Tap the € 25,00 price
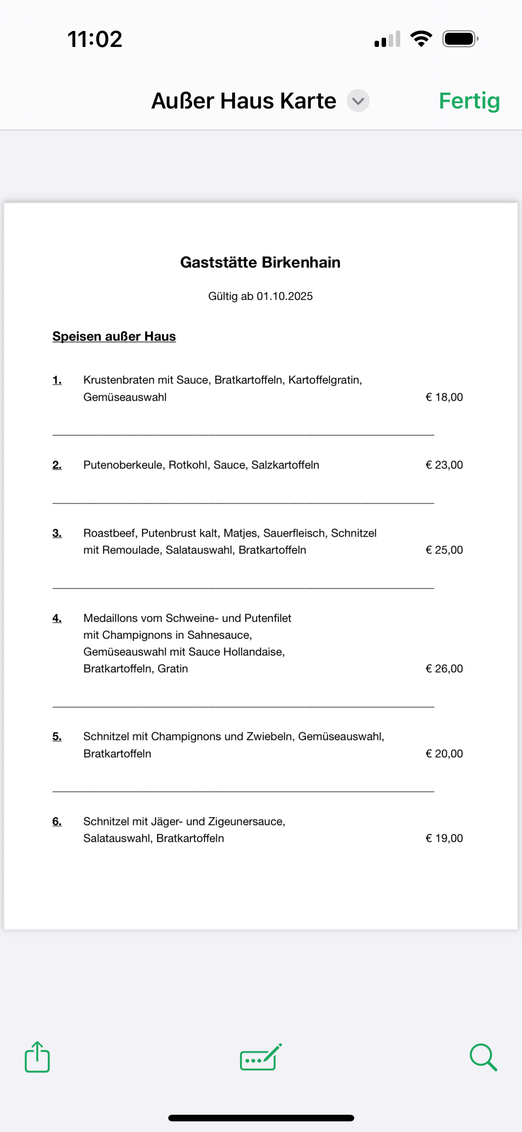Viewport: 522px width, 1132px height. 444,550
